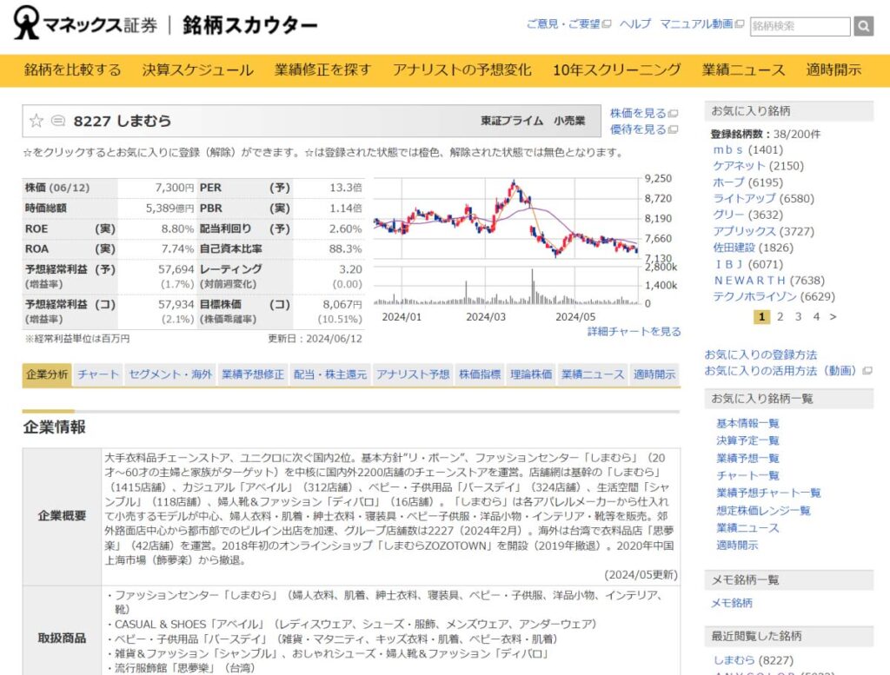Click external-link icon beside 株価を見る
The image size is (890, 675).
(x=674, y=114)
